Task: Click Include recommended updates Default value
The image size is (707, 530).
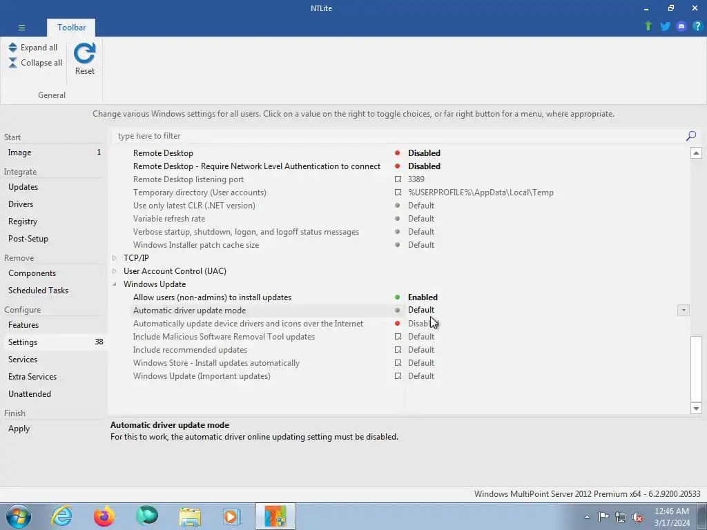Action: [x=421, y=350]
